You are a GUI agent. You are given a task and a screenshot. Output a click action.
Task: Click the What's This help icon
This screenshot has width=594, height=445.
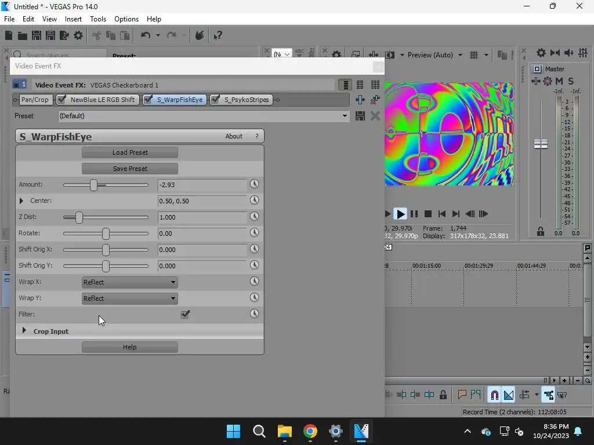[x=218, y=35]
